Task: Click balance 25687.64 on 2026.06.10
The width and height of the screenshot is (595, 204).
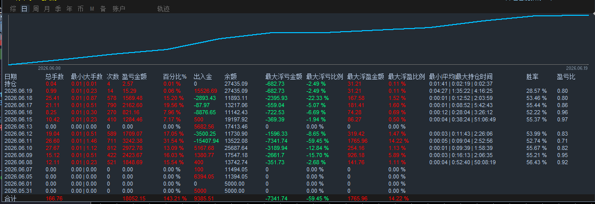Action: coord(236,148)
